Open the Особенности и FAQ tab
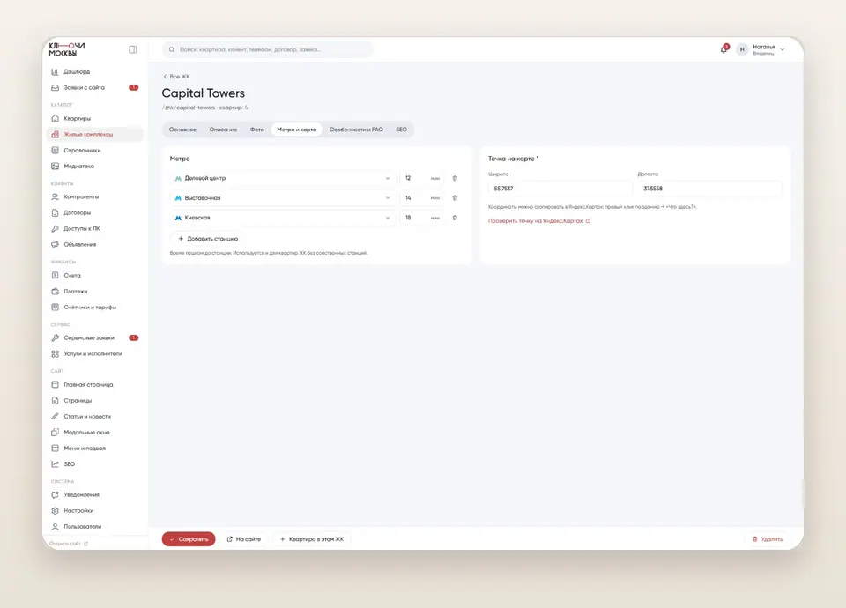Image resolution: width=846 pixels, height=608 pixels. click(356, 130)
